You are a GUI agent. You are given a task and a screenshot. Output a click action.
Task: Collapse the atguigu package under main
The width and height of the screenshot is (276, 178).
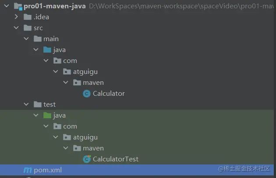56,71
